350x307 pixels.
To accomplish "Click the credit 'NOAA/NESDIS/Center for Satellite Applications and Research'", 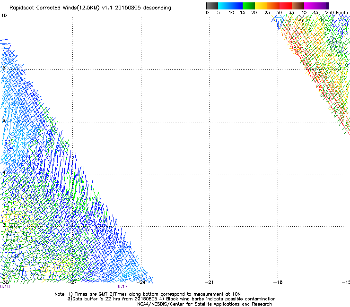I will coord(204,304).
